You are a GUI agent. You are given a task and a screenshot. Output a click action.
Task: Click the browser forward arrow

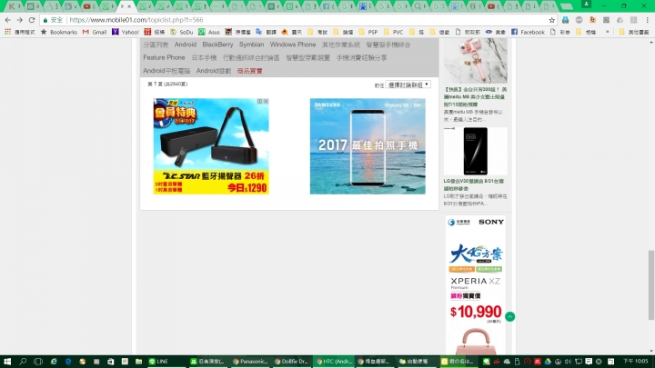pos(20,20)
